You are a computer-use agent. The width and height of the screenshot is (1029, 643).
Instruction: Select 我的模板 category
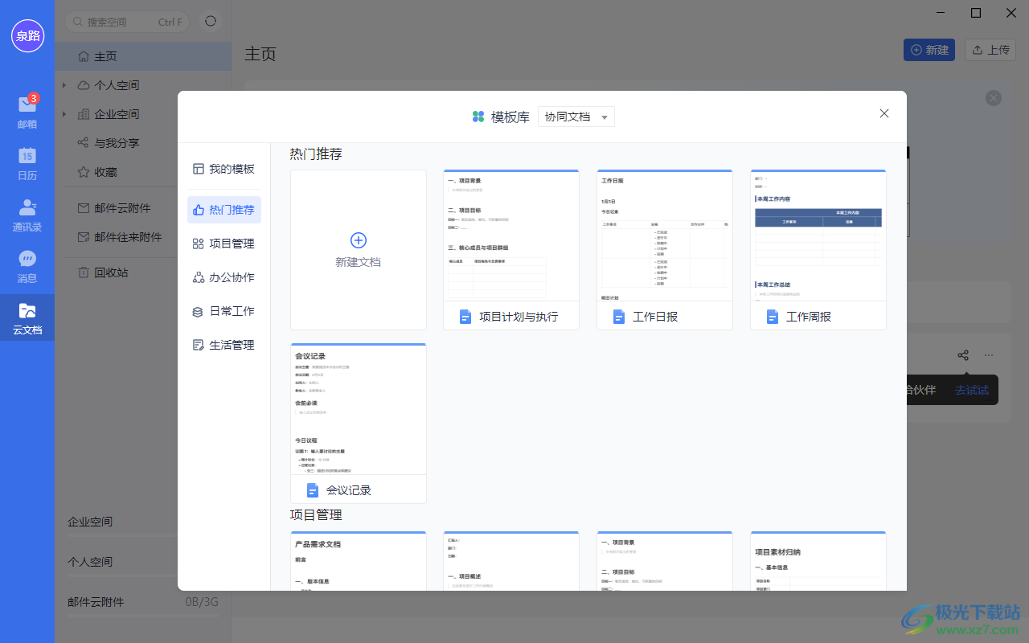(224, 169)
